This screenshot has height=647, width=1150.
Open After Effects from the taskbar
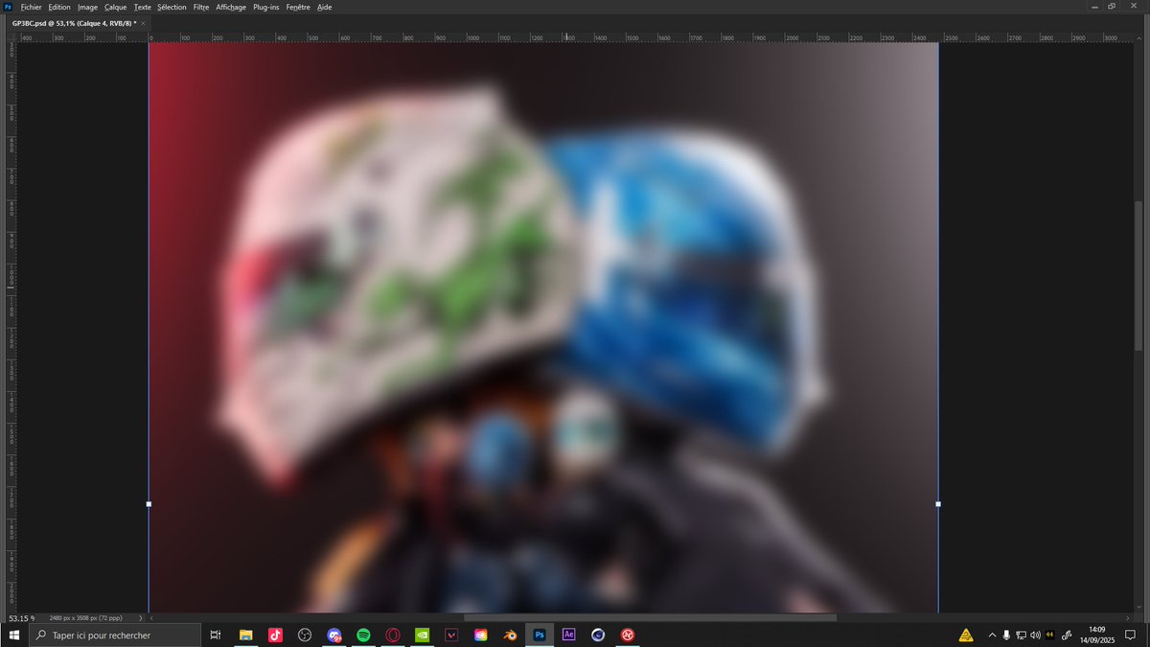568,635
